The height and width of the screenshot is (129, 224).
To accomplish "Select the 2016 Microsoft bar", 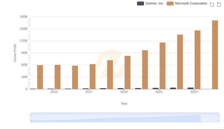I will pos(75,78).
